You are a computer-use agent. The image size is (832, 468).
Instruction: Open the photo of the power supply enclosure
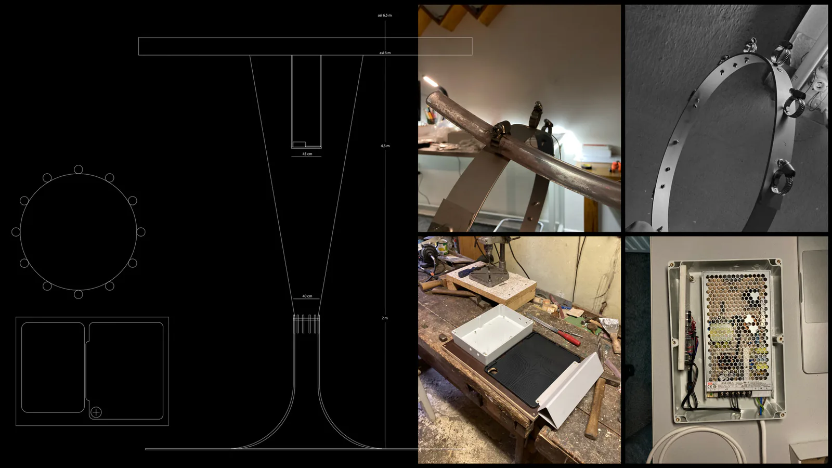pos(726,350)
